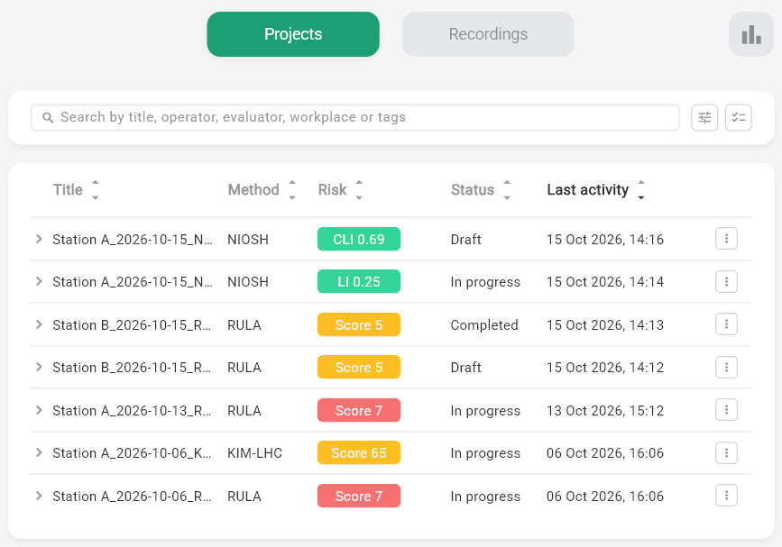Click the 15 Oct 2026, 14:16 date
The image size is (782, 547).
pos(605,240)
